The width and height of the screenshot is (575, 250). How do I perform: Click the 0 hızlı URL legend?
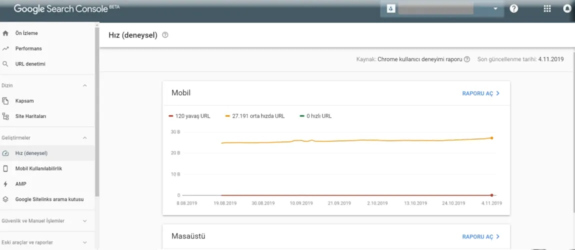tap(315, 116)
